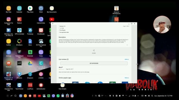Image resolution: width=179 pixels, height=100 pixels.
Task: Open the KineMaster app icon
Action: point(41,30)
